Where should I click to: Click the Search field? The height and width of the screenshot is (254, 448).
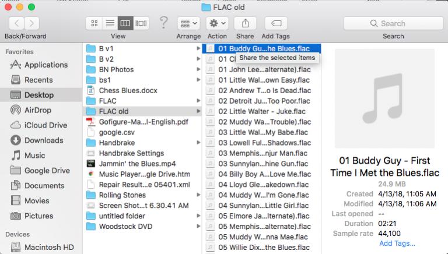[393, 23]
